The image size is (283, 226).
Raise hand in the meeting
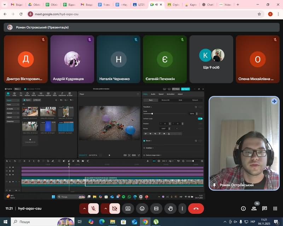[x=170, y=208]
